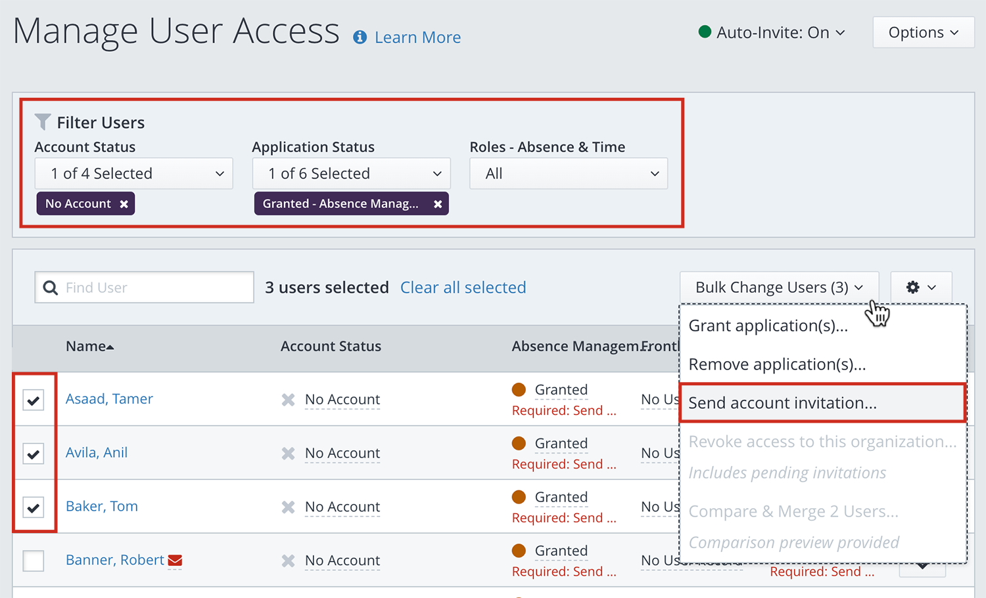Screen dimensions: 986x598
Task: Click the Clear all selected link
Action: (x=463, y=288)
